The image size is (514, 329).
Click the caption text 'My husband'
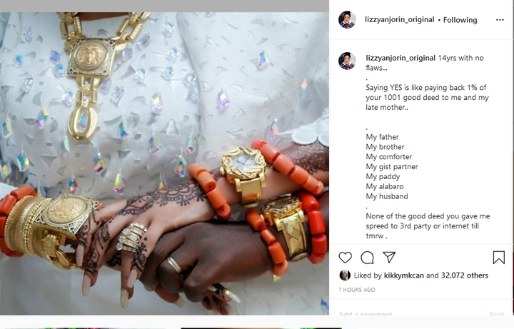point(387,196)
